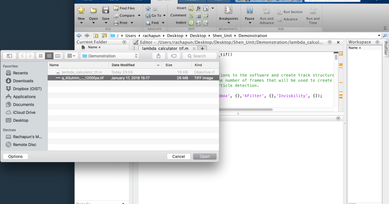The image size is (389, 204).
Task: Comment the selected code using the % icon
Action: tap(191, 15)
